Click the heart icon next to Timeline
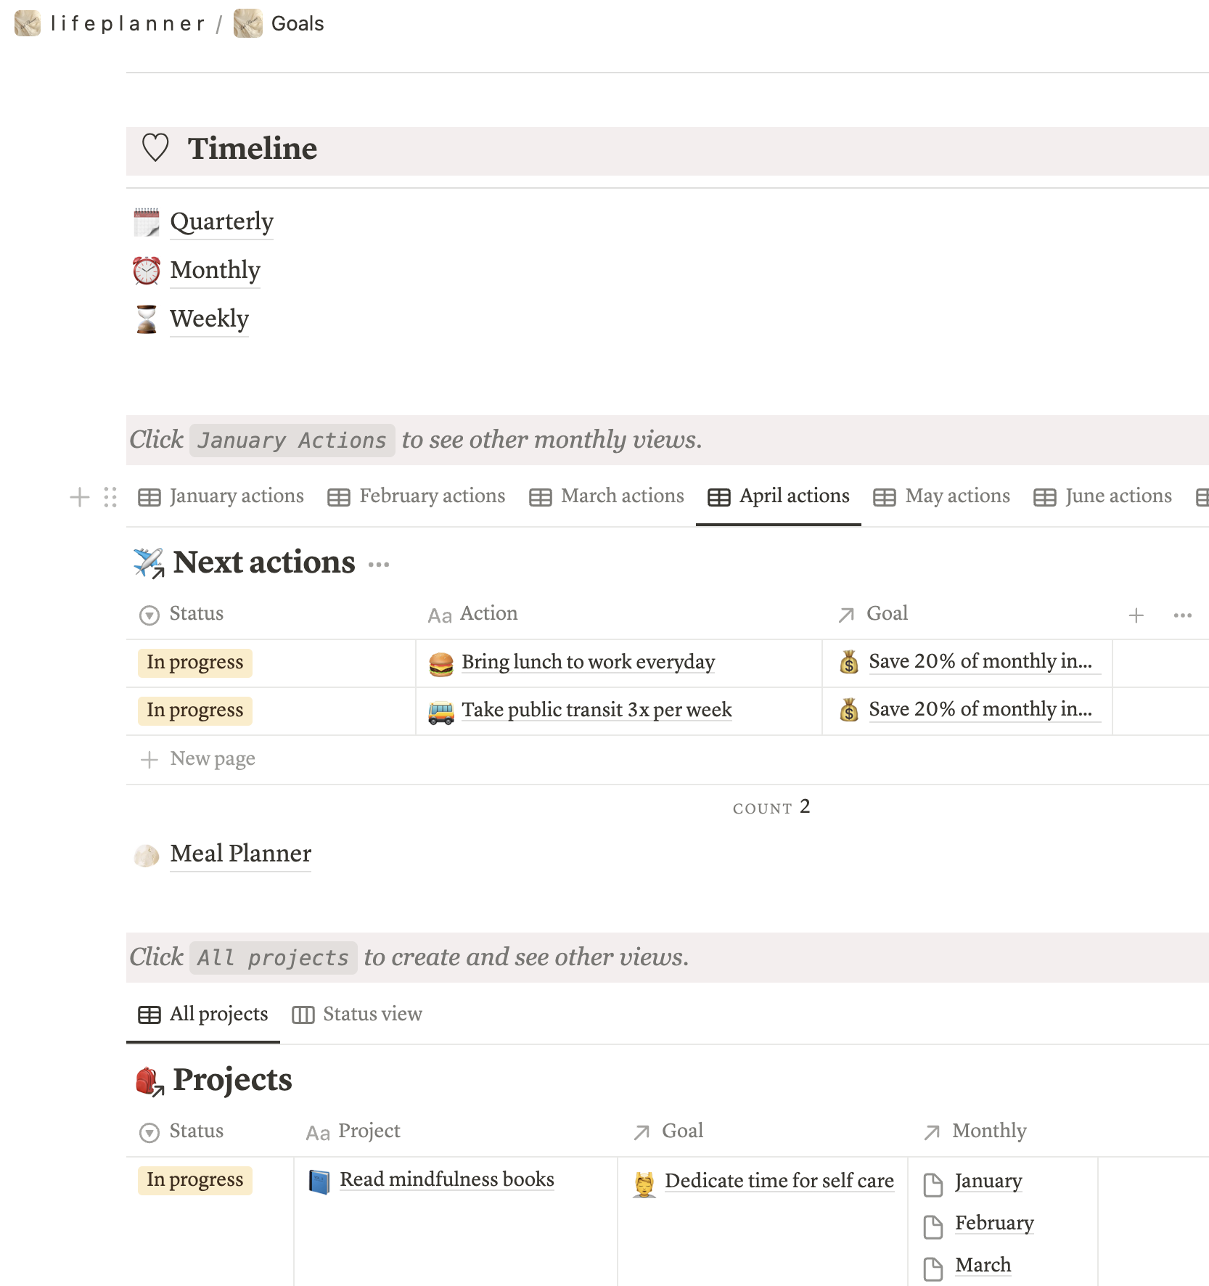The height and width of the screenshot is (1286, 1209). pyautogui.click(x=155, y=148)
